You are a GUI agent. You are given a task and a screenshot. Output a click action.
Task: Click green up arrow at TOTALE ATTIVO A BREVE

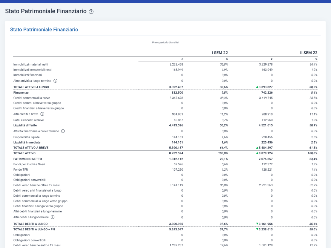click(x=257, y=148)
